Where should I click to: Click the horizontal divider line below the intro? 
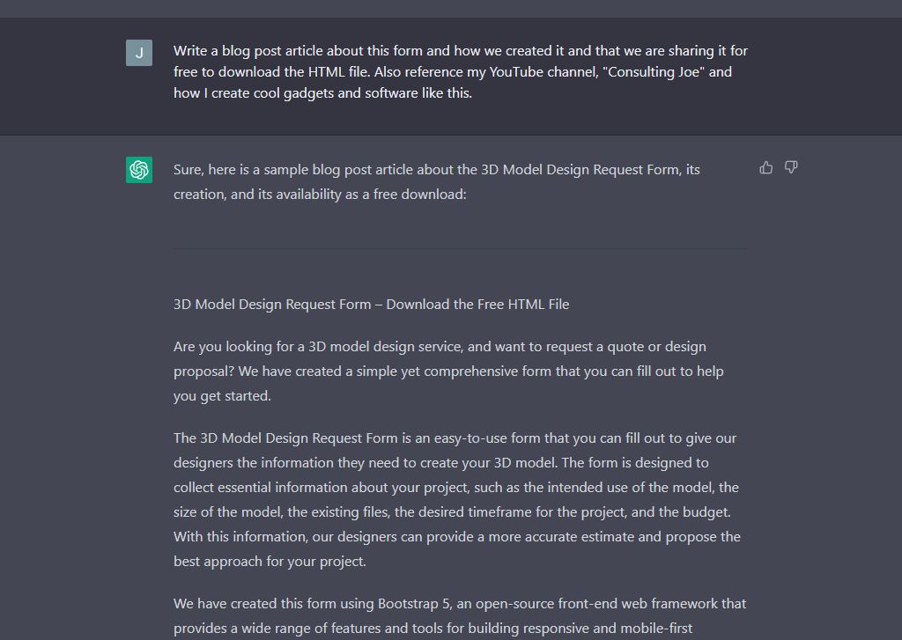(x=460, y=248)
